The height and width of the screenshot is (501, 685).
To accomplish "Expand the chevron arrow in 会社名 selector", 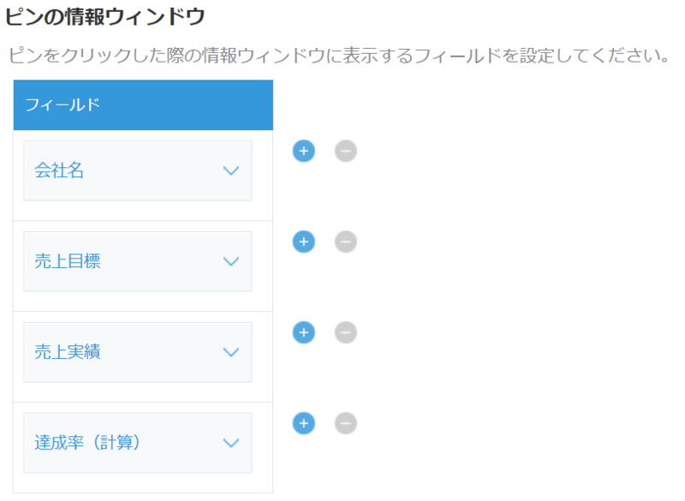I will [x=230, y=171].
